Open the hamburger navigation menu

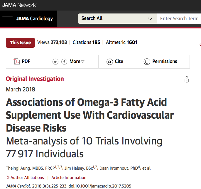click(7, 19)
